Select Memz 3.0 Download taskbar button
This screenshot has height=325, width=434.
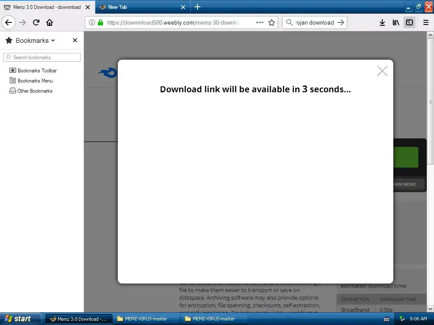click(78, 319)
